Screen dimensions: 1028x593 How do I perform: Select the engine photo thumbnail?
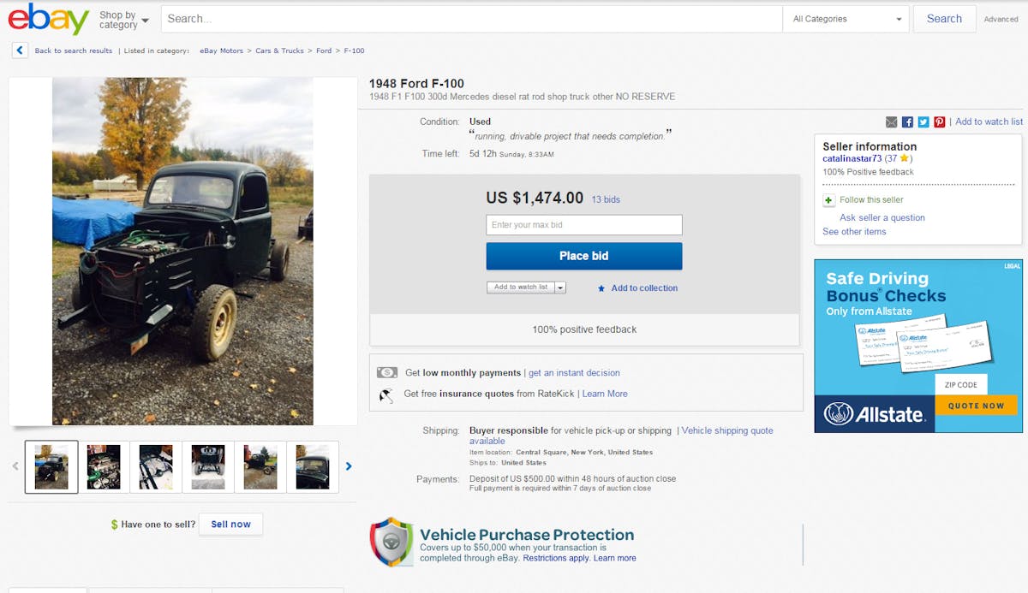[104, 466]
